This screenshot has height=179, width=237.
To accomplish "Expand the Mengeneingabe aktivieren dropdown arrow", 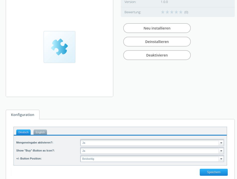I will click(x=221, y=143).
